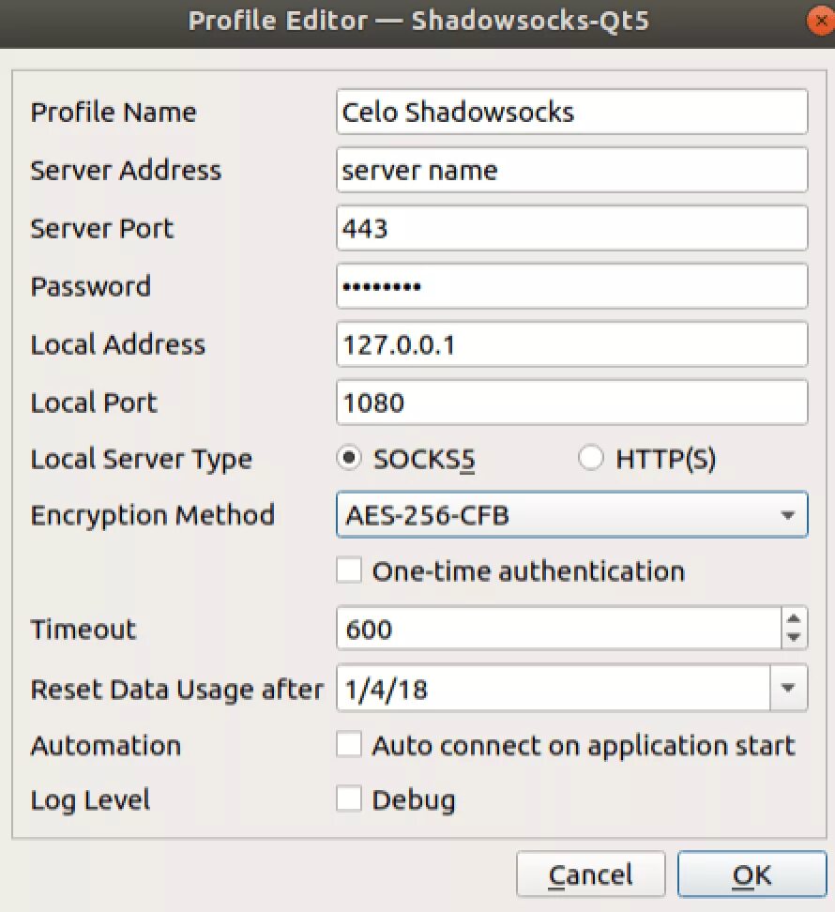Click the Reset Data Usage date field
The width and height of the screenshot is (835, 912).
pyautogui.click(x=553, y=689)
